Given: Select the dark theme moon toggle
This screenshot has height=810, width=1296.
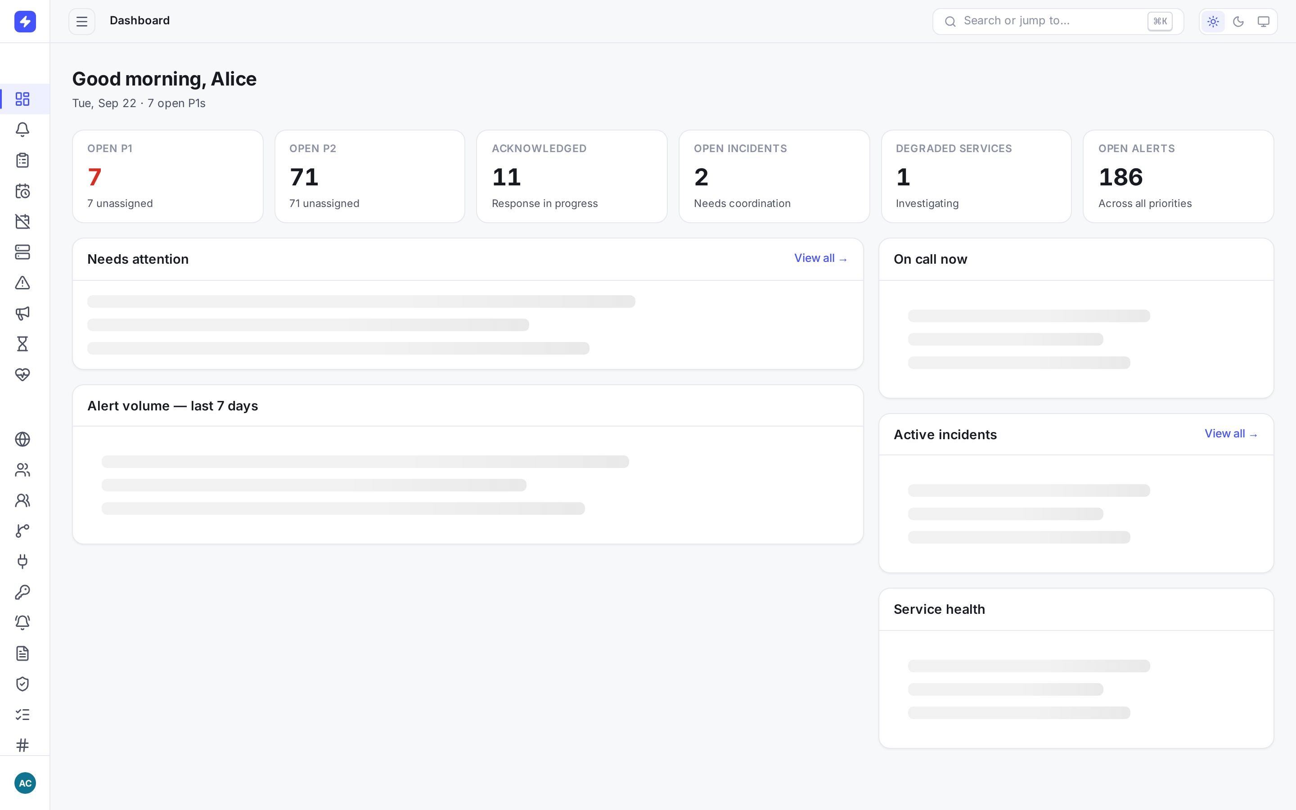Looking at the screenshot, I should click(x=1238, y=22).
